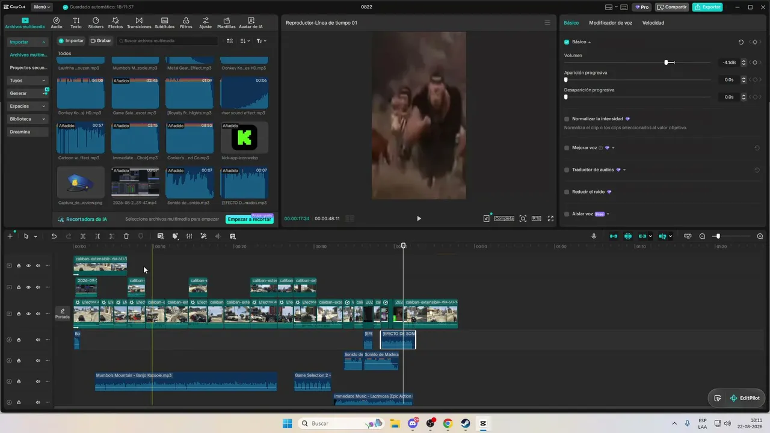The image size is (770, 433).
Task: Switch to the Velocidad tab
Action: pos(653,23)
